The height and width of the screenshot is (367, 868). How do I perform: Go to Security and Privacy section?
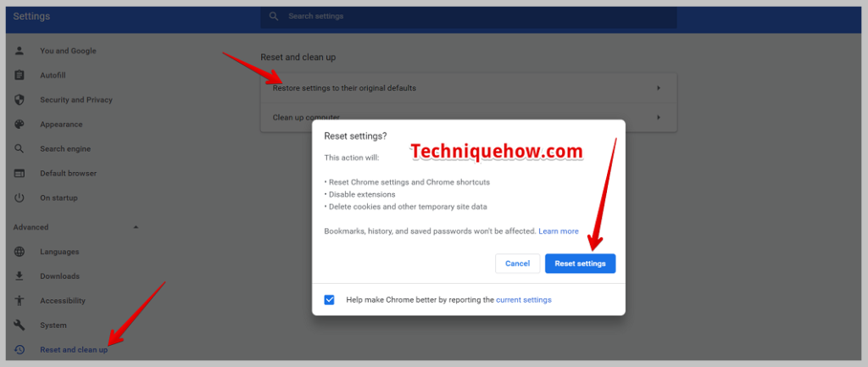[x=75, y=100]
